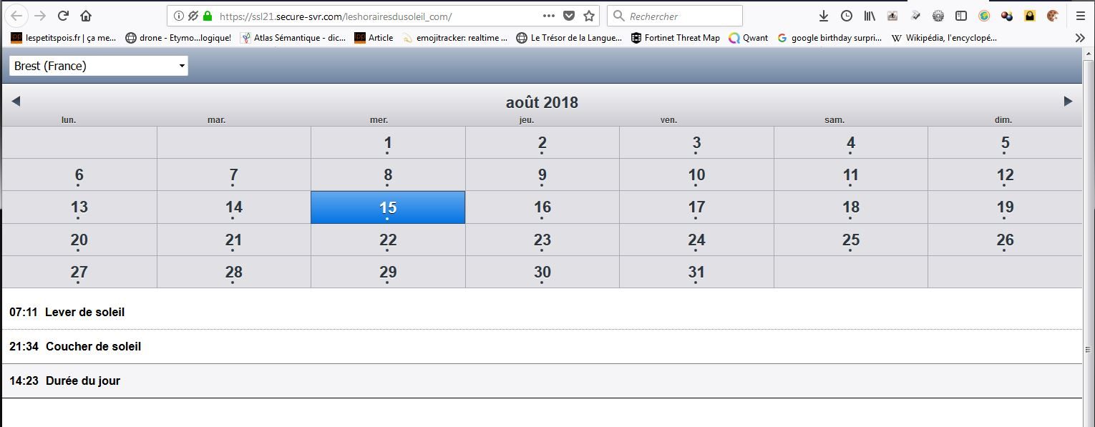Open the Firefox library icon

(870, 16)
